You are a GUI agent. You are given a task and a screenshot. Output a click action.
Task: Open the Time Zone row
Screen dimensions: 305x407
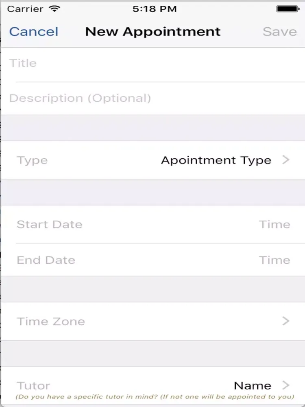153,322
